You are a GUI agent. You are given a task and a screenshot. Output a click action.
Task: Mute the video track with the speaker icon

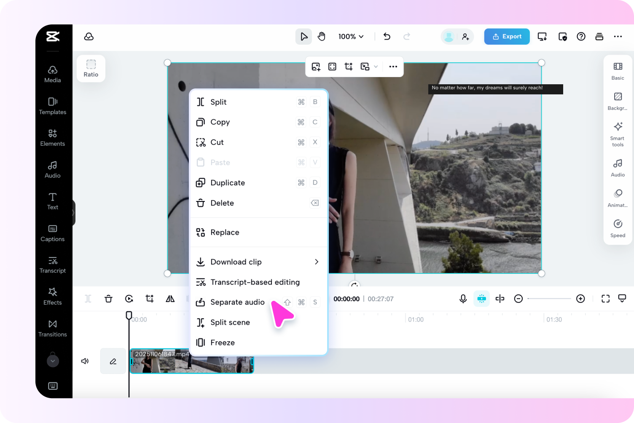[x=85, y=361]
